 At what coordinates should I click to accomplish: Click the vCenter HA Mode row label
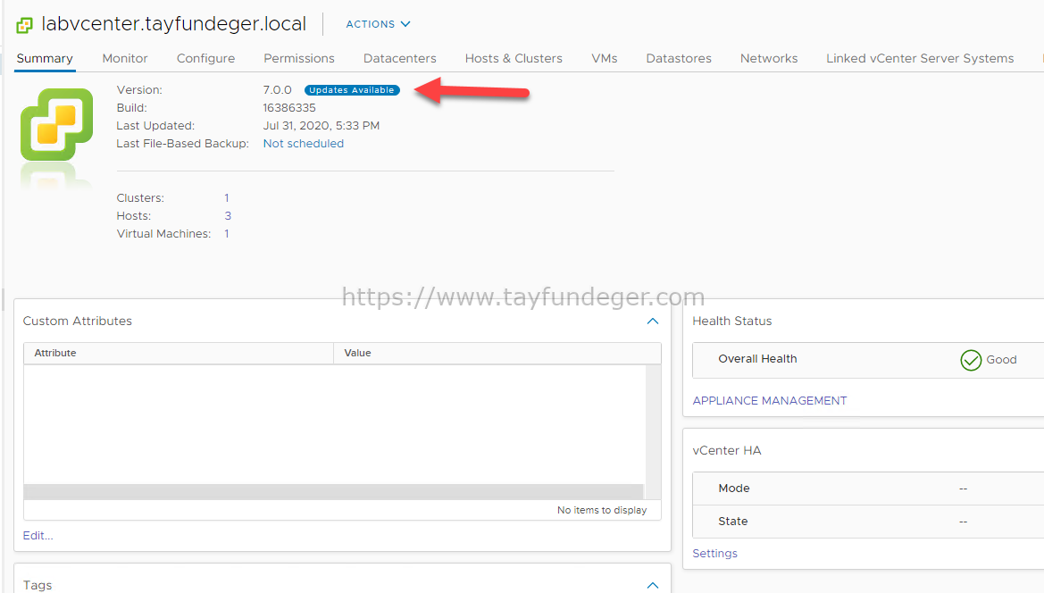[x=734, y=489]
